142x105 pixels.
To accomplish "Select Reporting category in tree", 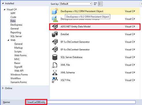I will [16, 33].
